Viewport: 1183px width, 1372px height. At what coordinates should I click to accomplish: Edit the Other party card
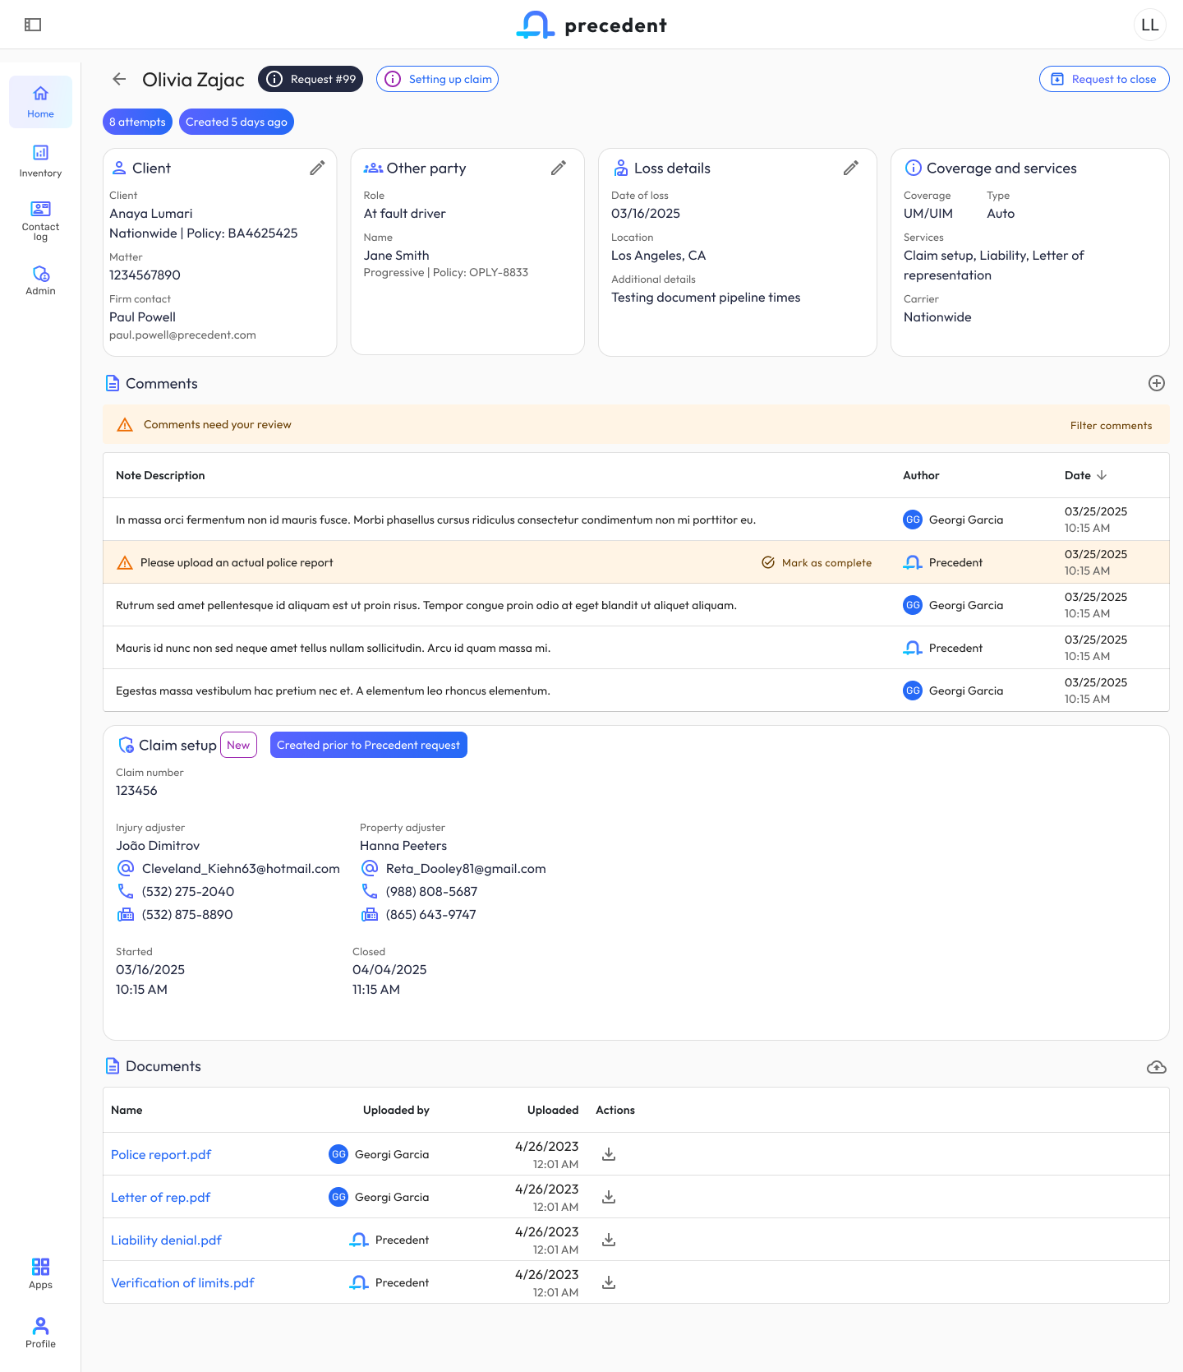(x=559, y=168)
